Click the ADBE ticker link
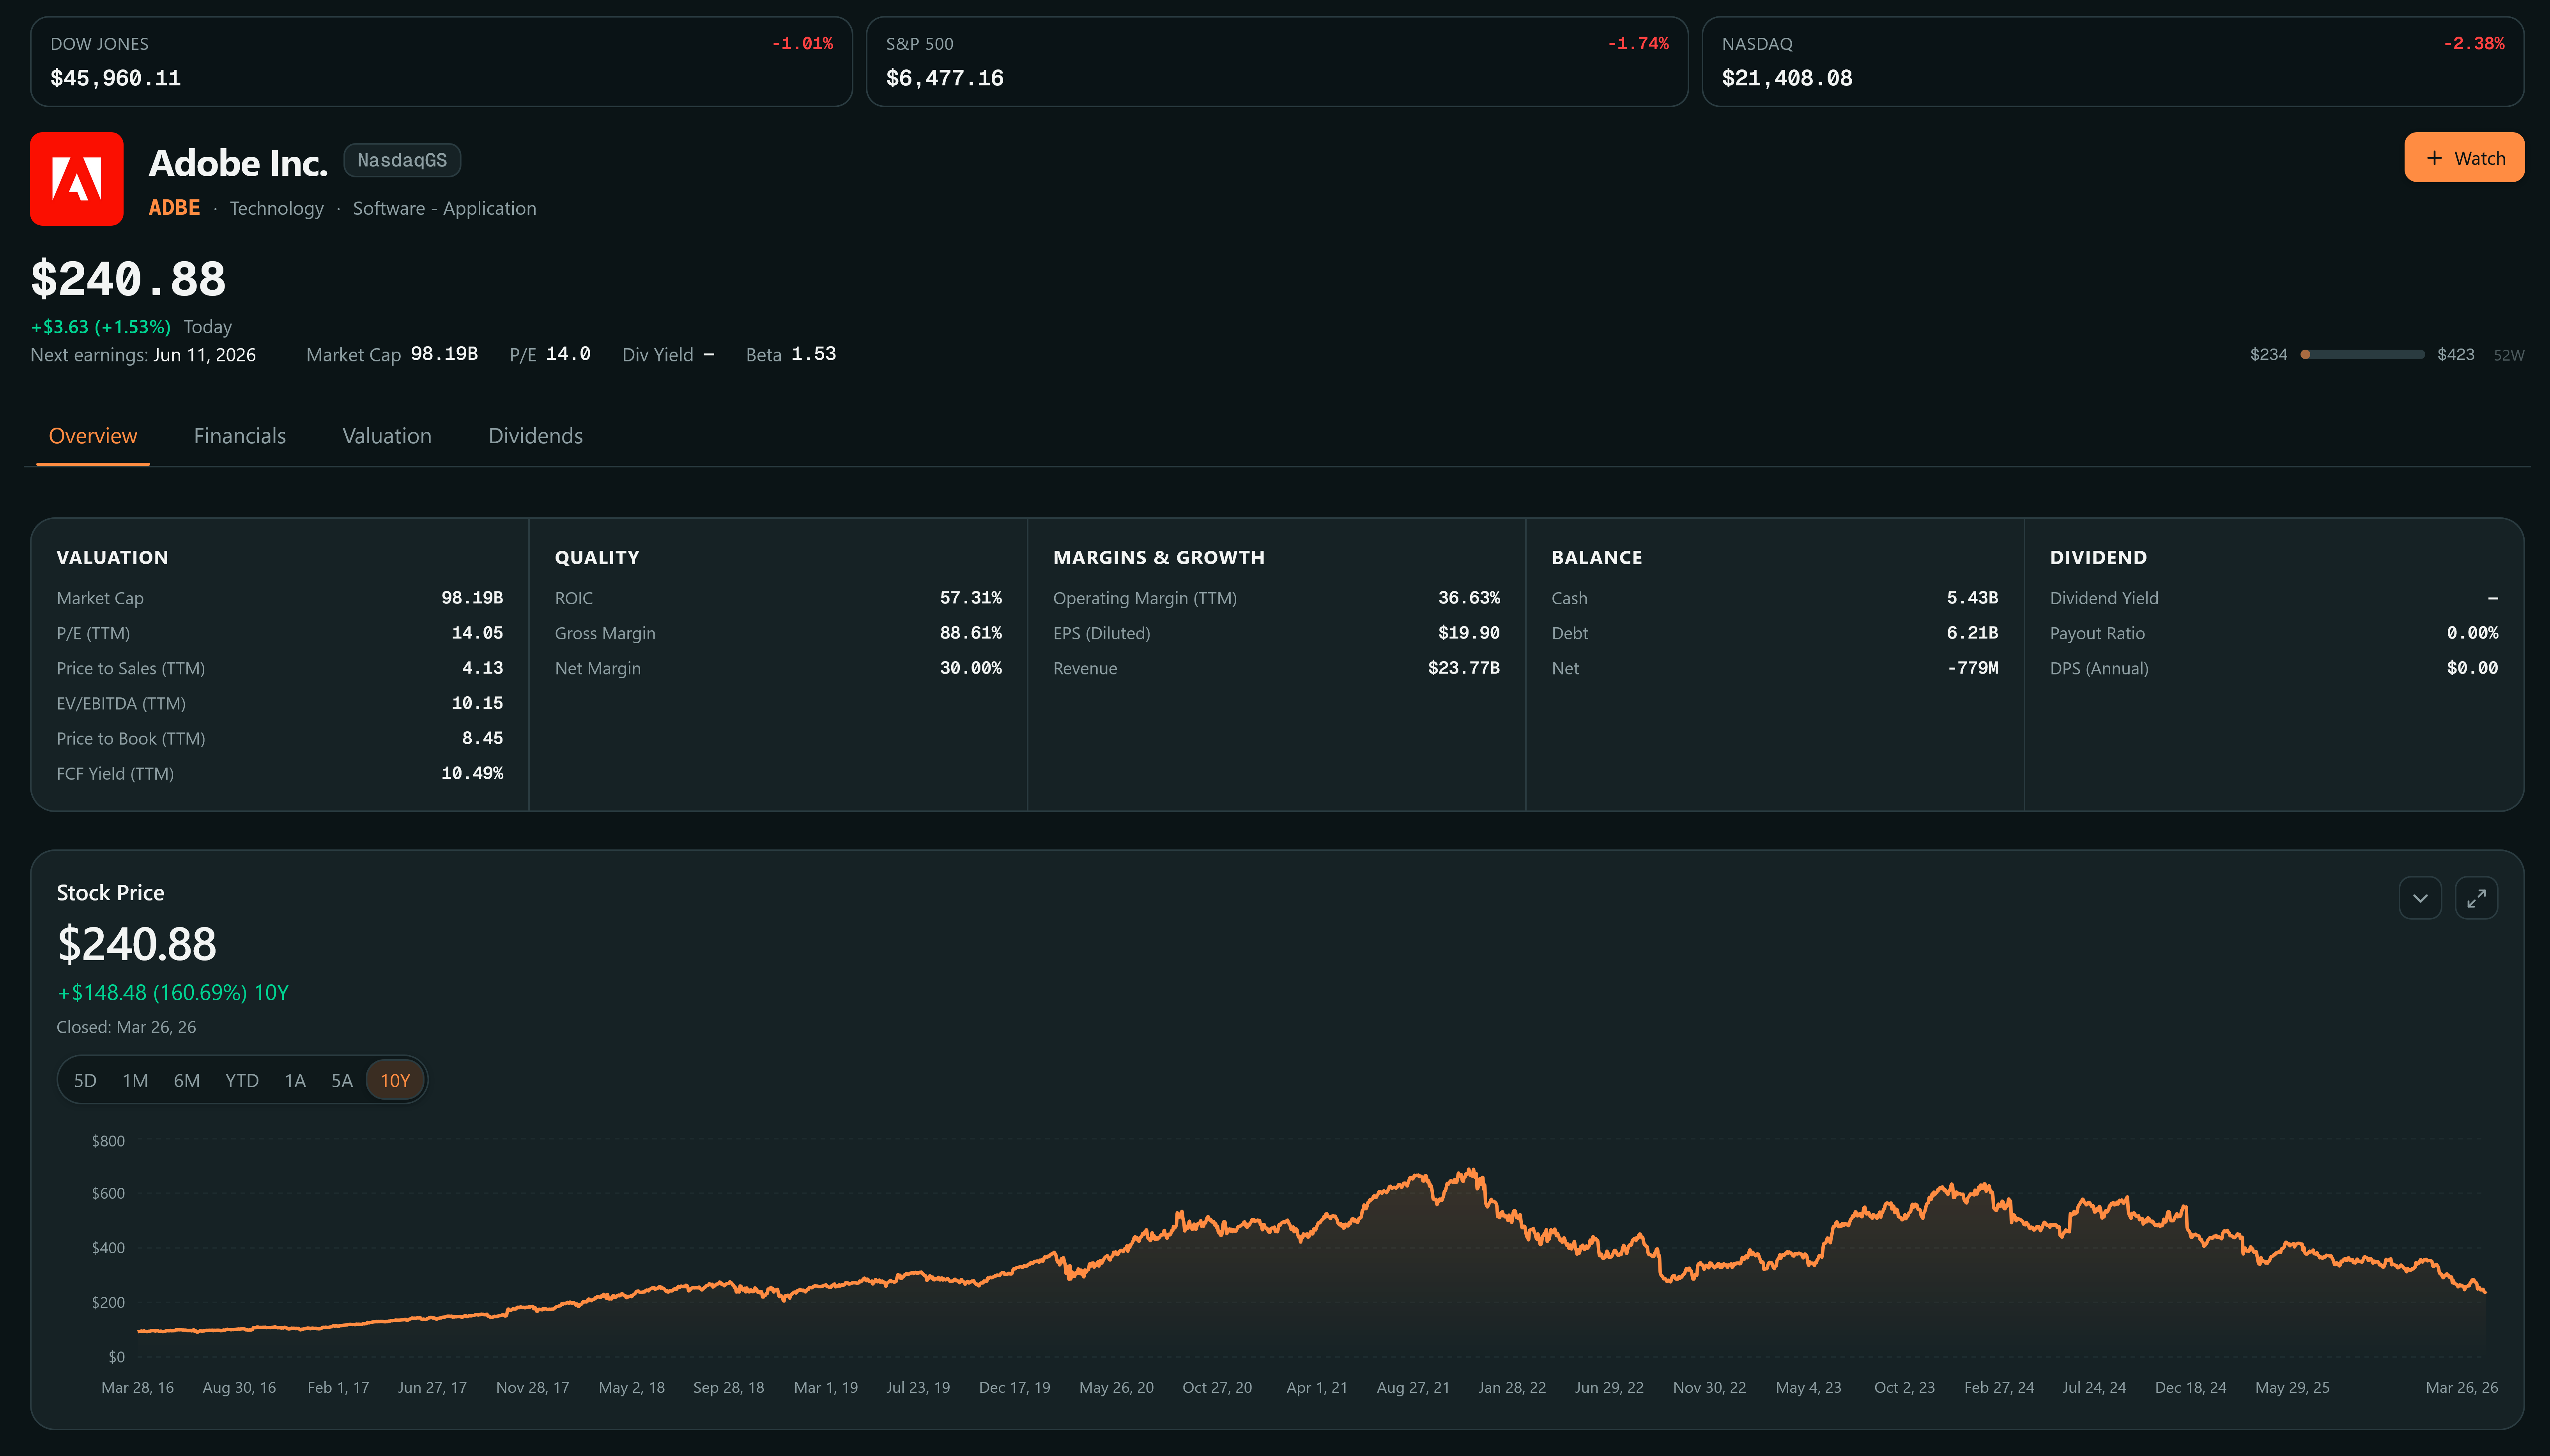 [174, 208]
